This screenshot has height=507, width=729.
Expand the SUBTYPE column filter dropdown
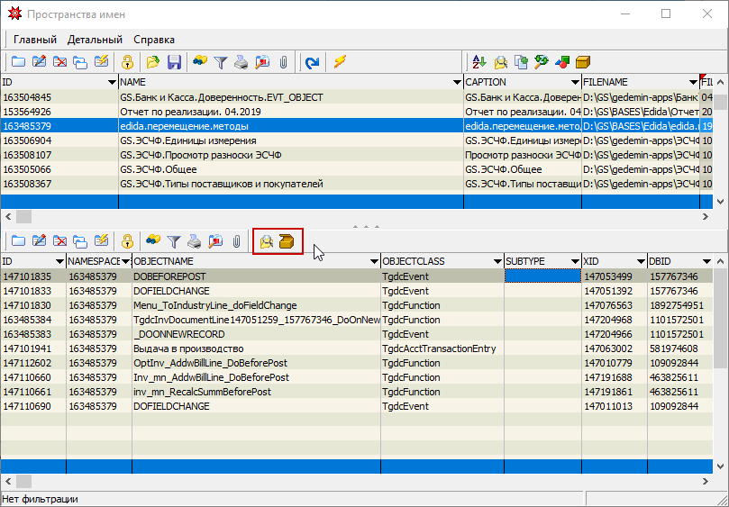pyautogui.click(x=573, y=261)
